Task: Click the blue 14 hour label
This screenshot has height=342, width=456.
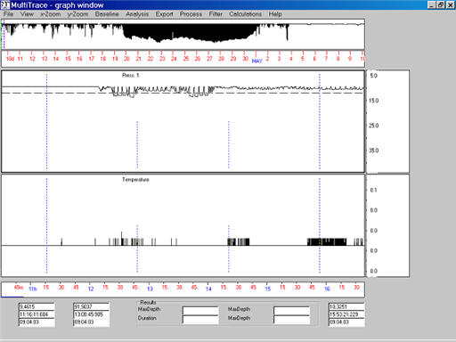Action: point(208,289)
